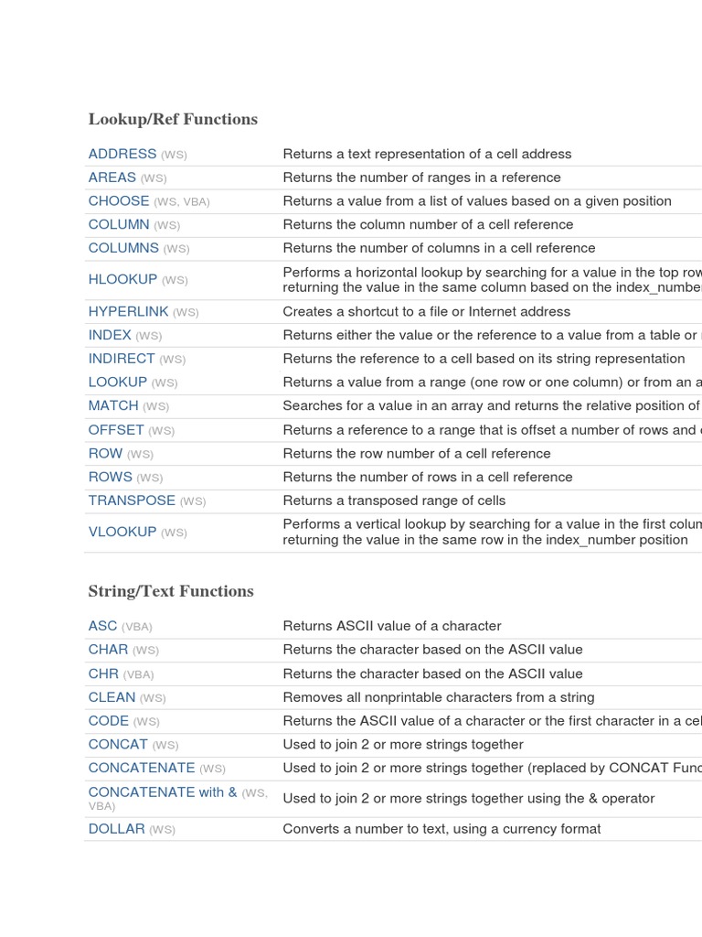
Task: Open the ASC VBA function link
Action: point(103,626)
